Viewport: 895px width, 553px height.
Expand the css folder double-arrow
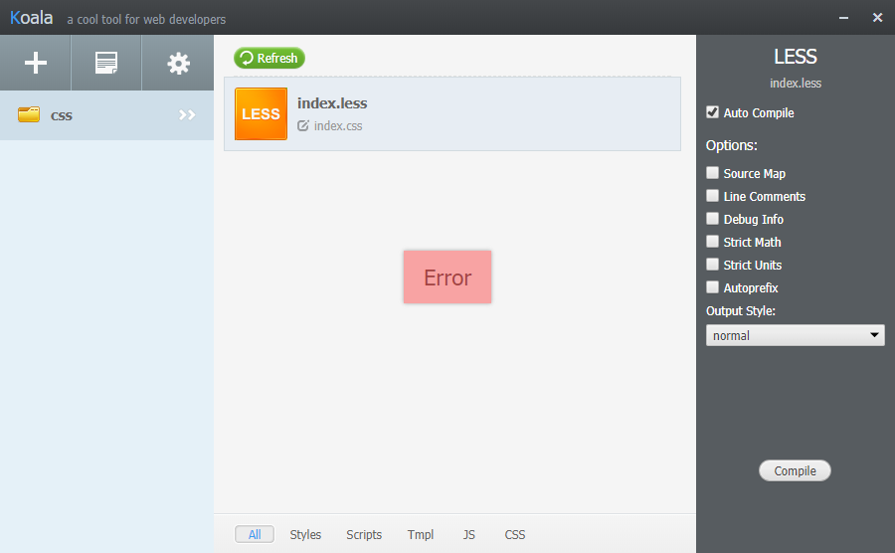187,114
